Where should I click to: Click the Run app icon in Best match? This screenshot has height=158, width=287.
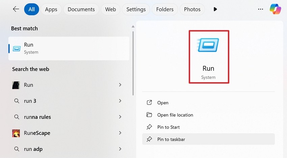(17, 49)
